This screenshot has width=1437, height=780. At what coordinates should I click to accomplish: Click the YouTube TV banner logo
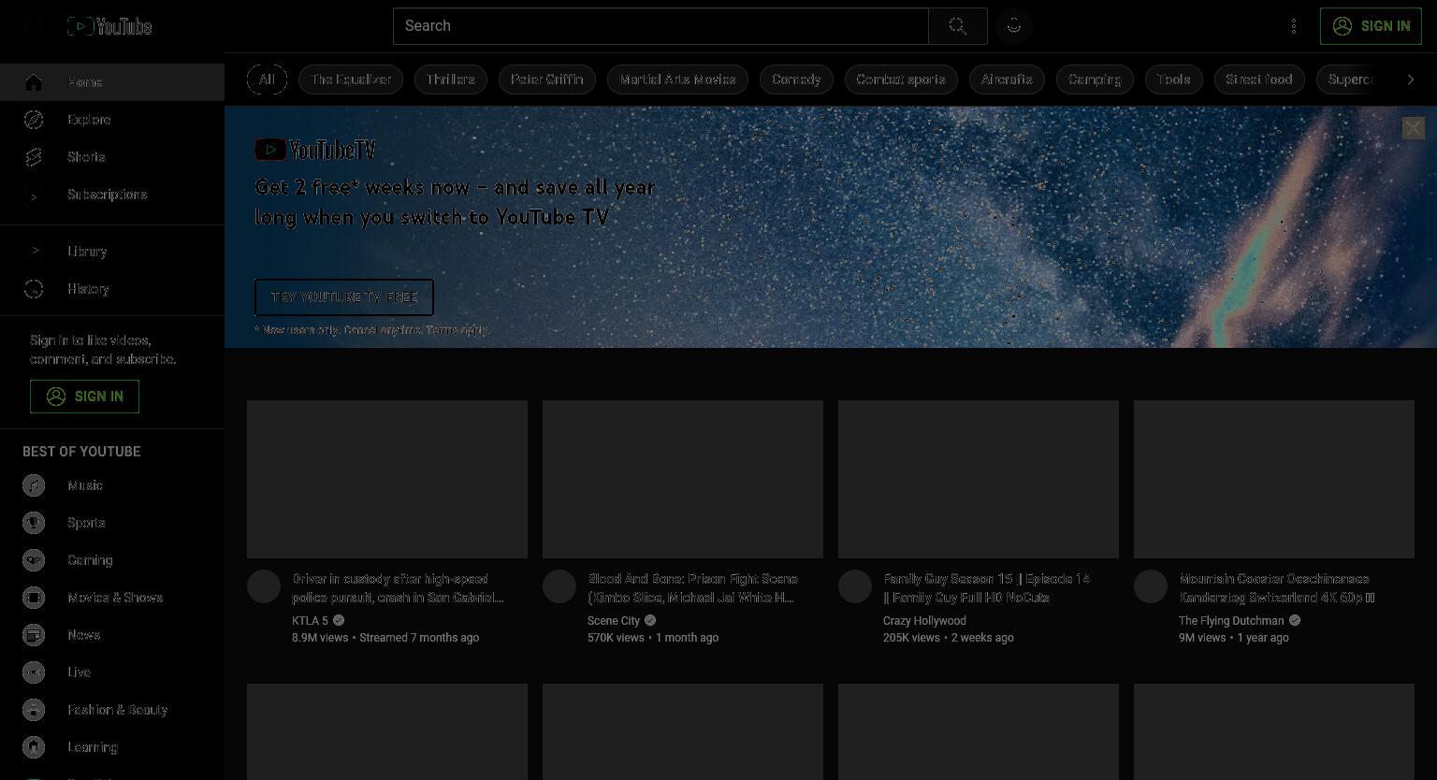(315, 150)
